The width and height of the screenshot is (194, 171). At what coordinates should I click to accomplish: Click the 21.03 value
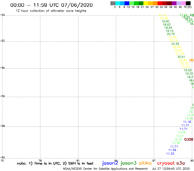[x=180, y=53]
